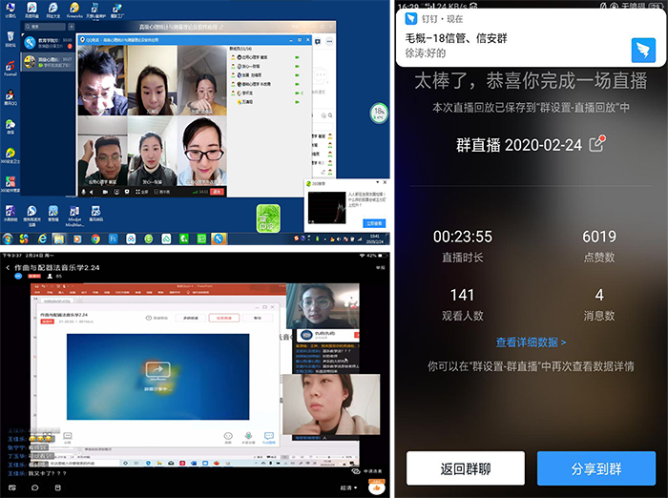The height and width of the screenshot is (498, 668).
Task: Open the 查看详细数据 link
Action: (x=531, y=342)
